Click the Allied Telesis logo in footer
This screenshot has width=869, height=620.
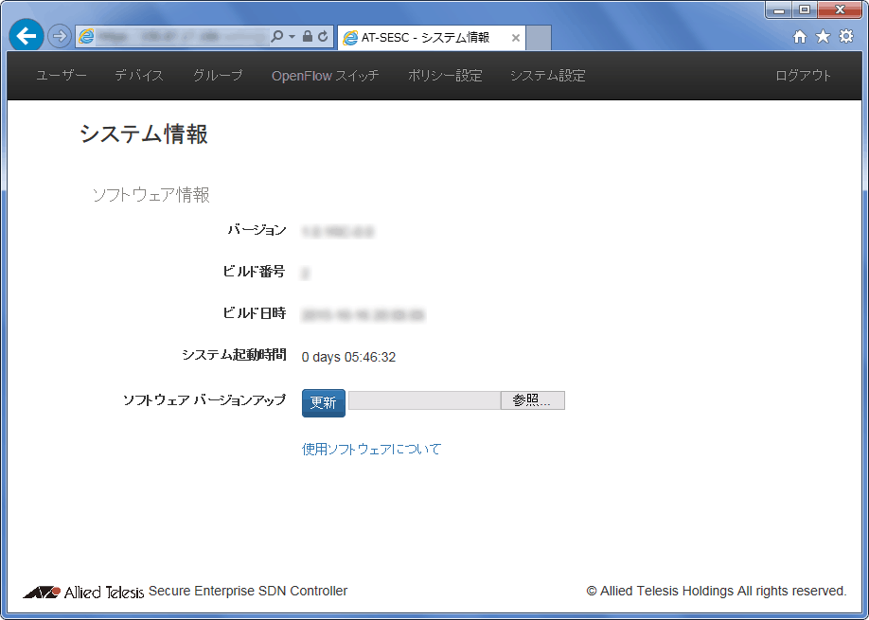(83, 592)
